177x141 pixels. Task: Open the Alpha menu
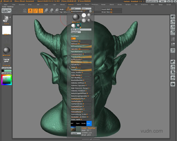coord(6,5)
